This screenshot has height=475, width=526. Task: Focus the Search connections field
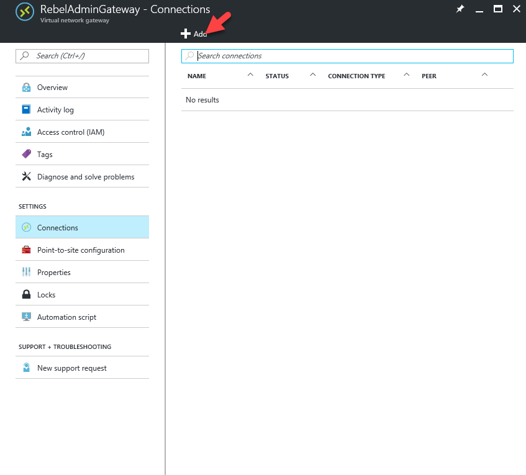347,56
